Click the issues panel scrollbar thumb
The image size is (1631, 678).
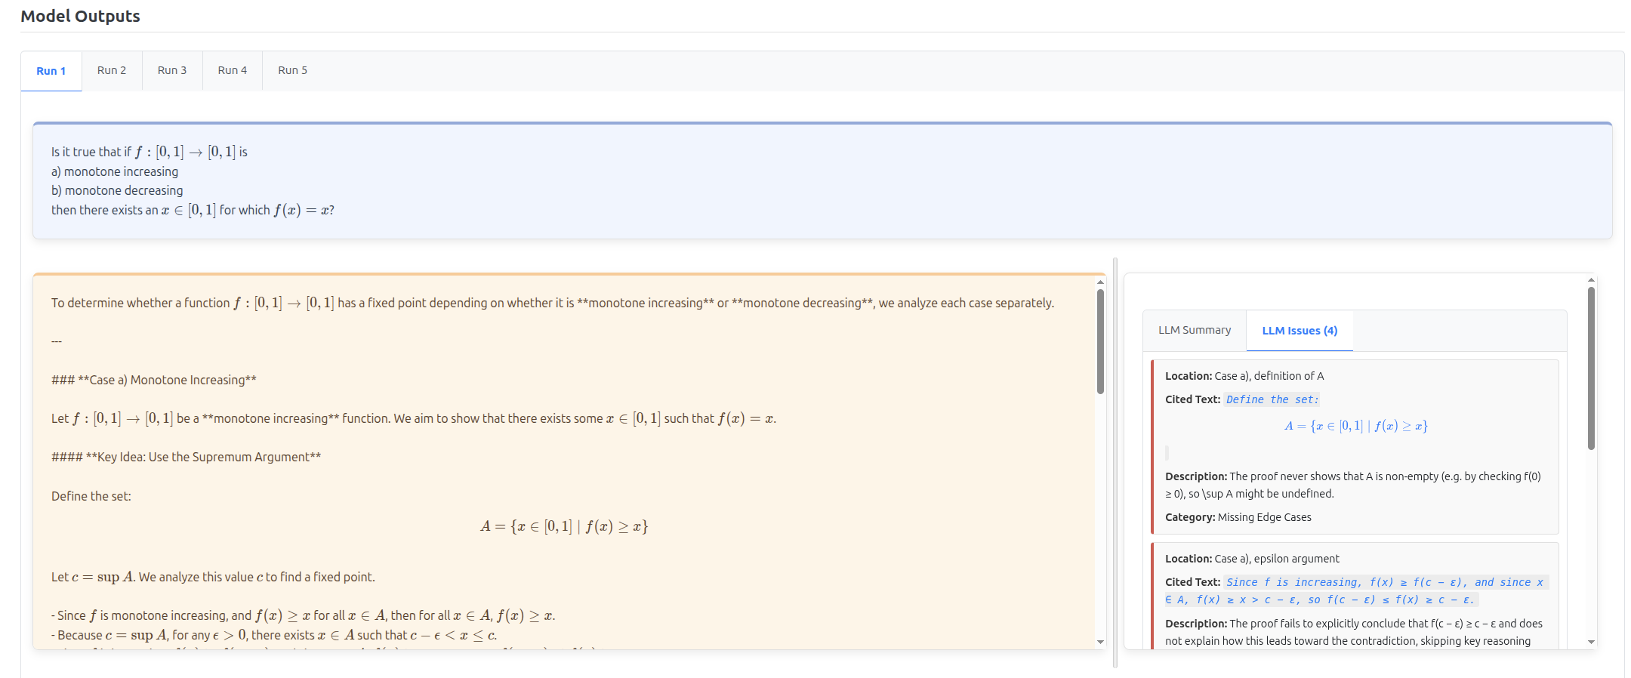pyautogui.click(x=1591, y=368)
